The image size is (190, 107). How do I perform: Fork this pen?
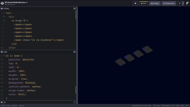(173, 106)
